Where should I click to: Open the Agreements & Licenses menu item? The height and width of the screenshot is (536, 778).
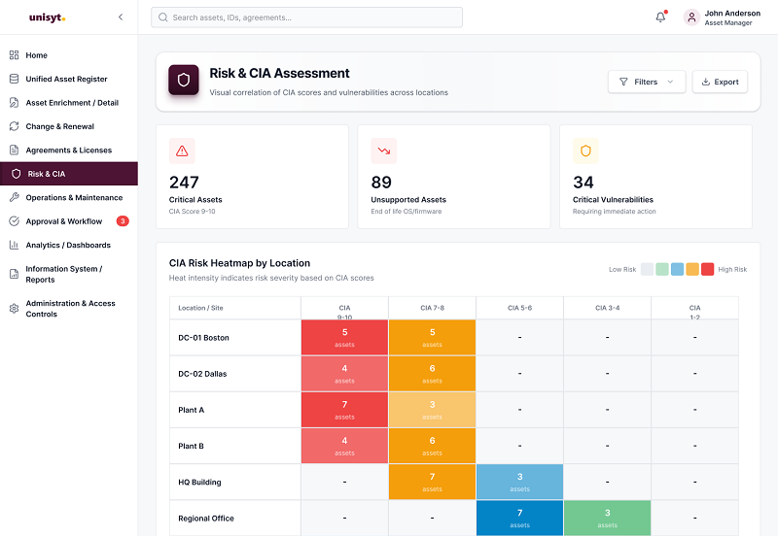(69, 151)
